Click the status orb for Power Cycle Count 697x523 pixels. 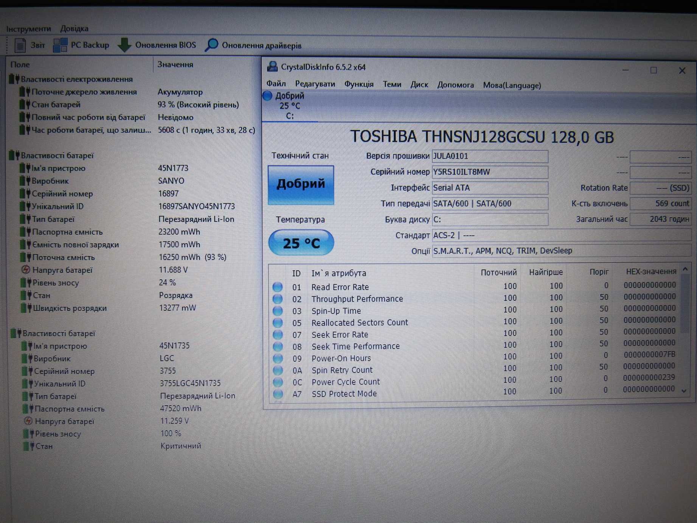[278, 382]
